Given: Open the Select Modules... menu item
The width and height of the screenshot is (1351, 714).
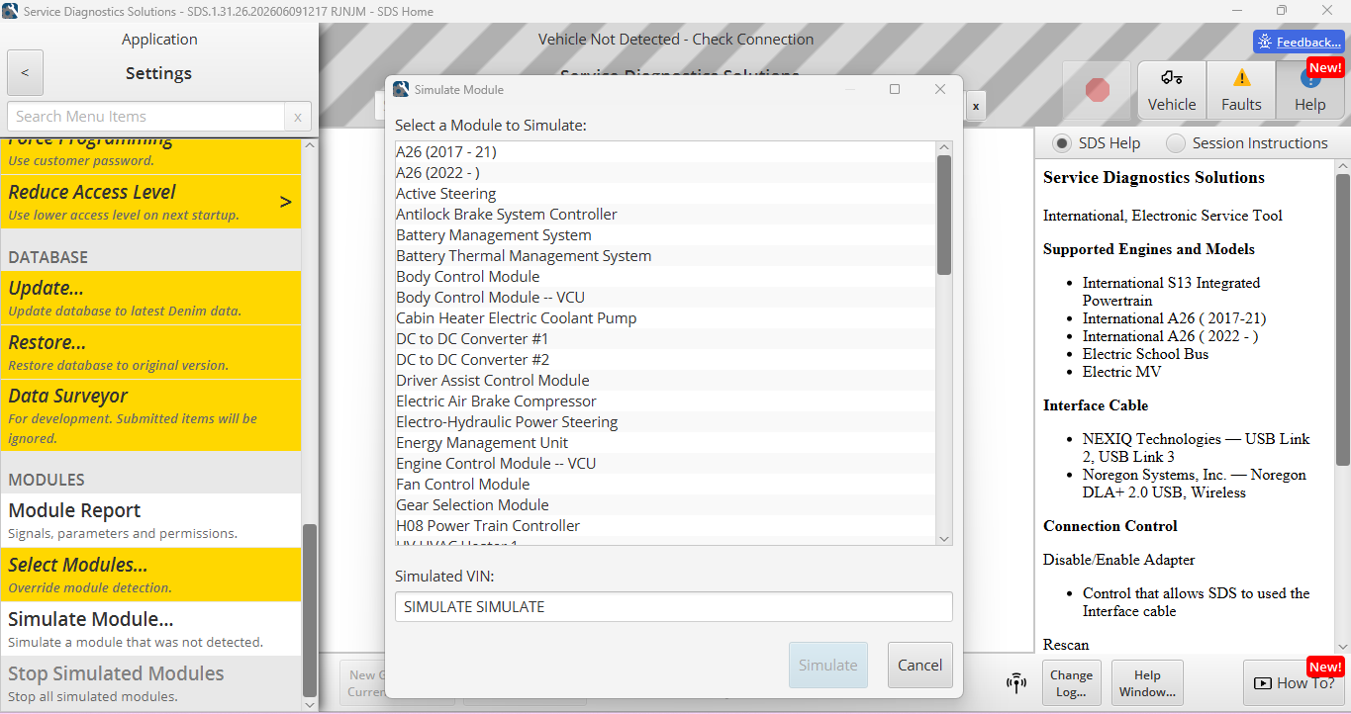Looking at the screenshot, I should (150, 575).
